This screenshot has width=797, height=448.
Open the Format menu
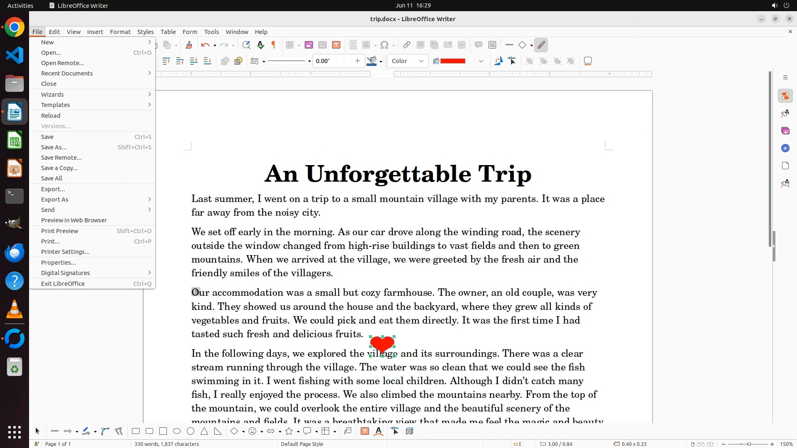click(120, 32)
